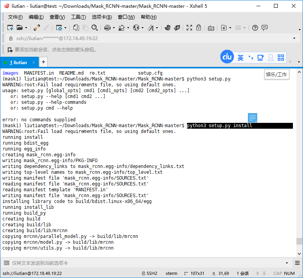The width and height of the screenshot is (303, 278).
Task: Copy selected text icon
Action: click(x=76, y=28)
